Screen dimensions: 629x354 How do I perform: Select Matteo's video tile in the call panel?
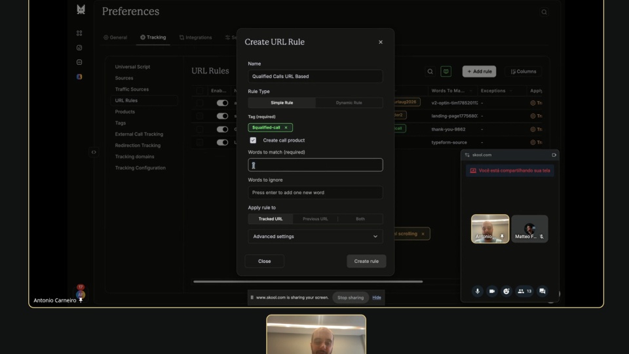529,229
